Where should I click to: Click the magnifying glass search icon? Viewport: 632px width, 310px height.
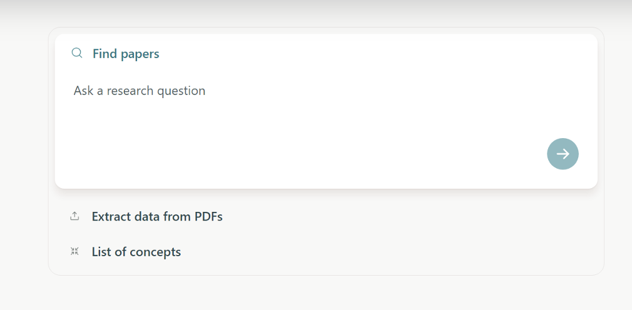tap(77, 53)
